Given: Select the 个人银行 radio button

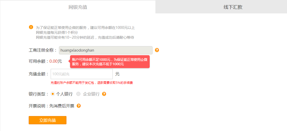Looking at the screenshot, I should point(53,94).
